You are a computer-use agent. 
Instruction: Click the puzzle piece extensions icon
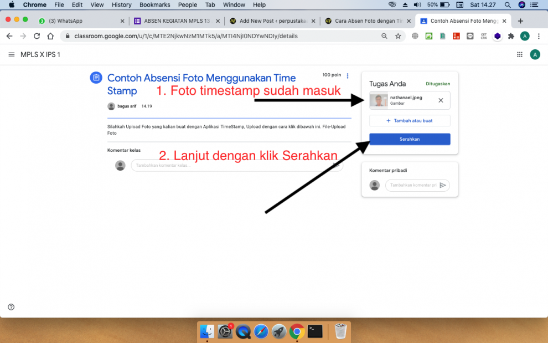(x=511, y=35)
